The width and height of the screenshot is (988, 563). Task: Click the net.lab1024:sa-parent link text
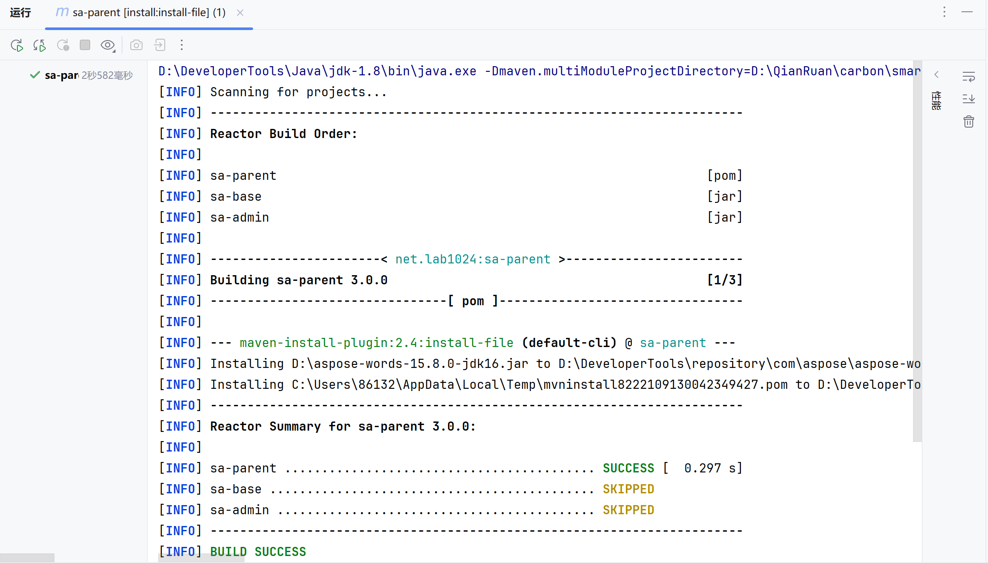tap(472, 260)
